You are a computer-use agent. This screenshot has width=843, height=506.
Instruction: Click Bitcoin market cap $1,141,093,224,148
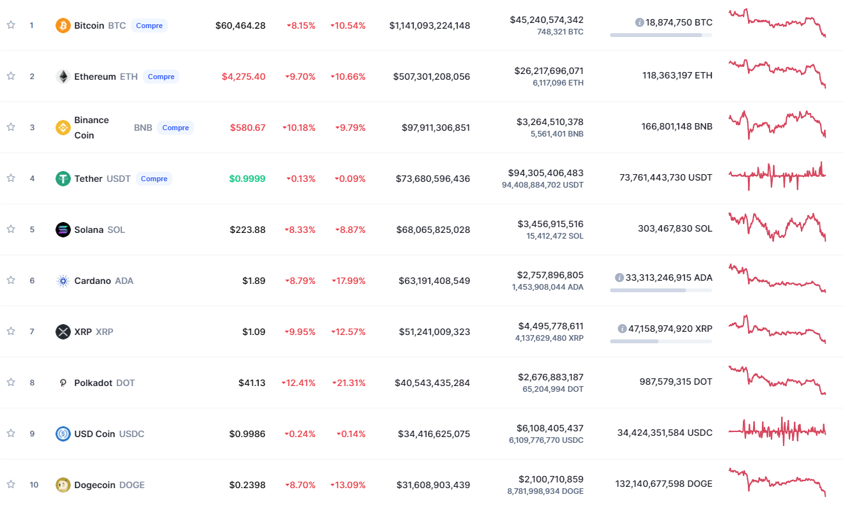(429, 26)
